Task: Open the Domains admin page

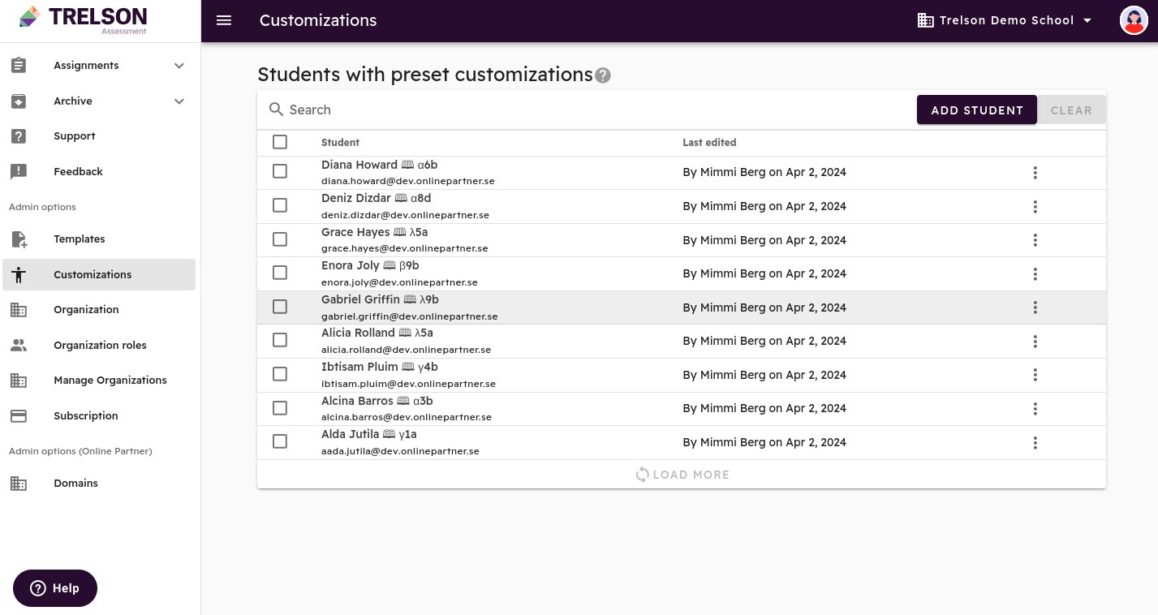Action: click(x=75, y=484)
